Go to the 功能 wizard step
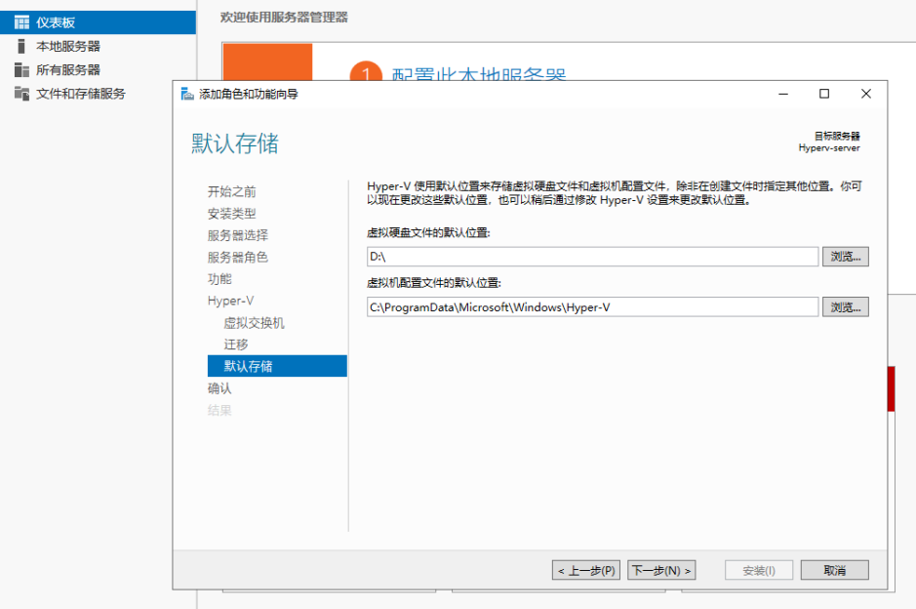This screenshot has height=609, width=916. tap(219, 279)
